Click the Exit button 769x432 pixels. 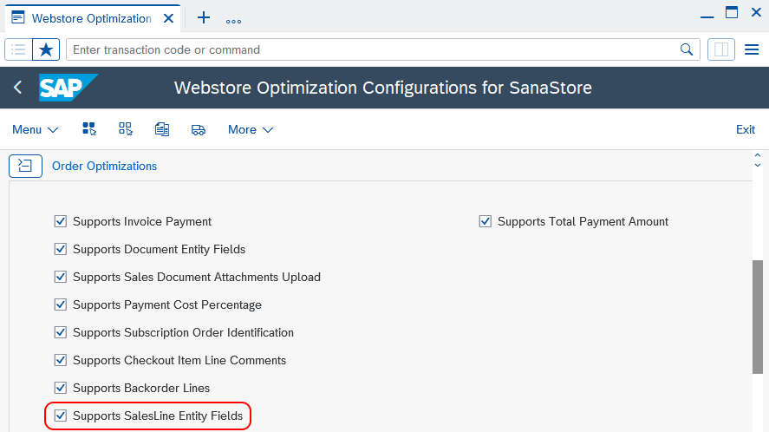coord(745,129)
